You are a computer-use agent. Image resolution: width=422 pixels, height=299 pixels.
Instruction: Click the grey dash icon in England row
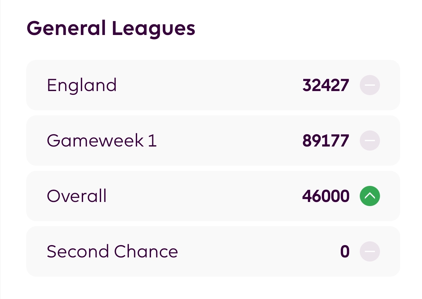(370, 85)
